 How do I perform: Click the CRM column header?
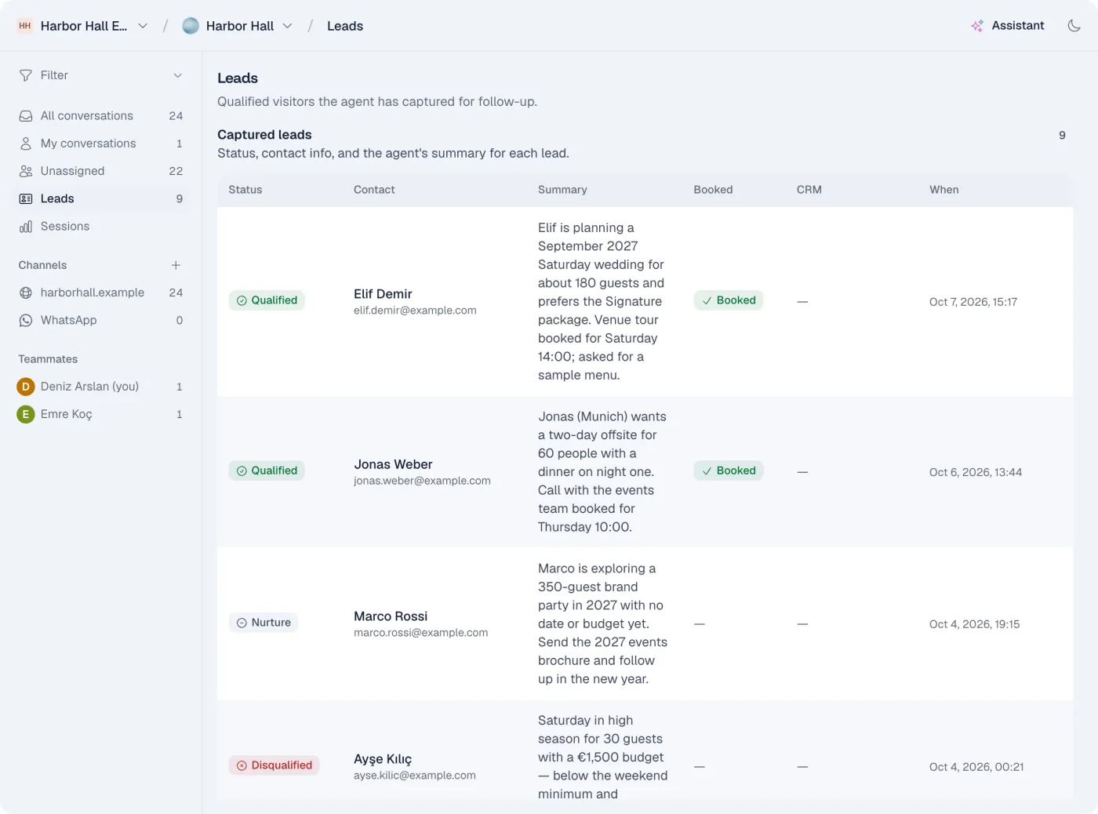[809, 190]
